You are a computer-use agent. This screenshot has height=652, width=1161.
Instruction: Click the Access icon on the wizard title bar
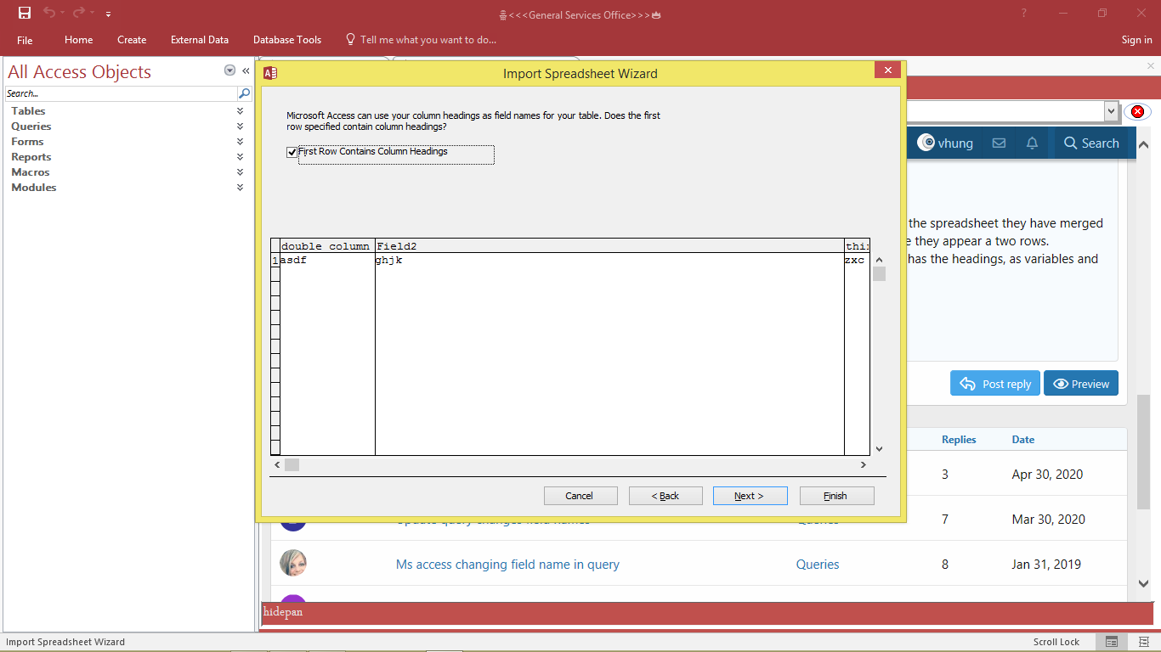pyautogui.click(x=270, y=73)
